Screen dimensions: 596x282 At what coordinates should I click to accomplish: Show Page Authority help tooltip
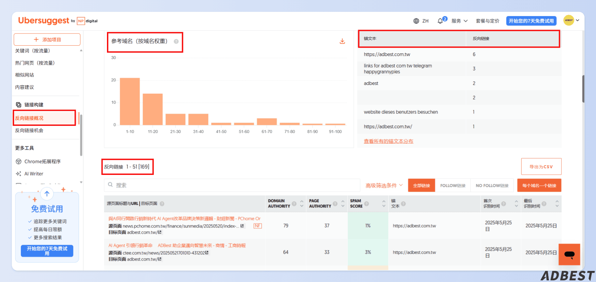click(x=335, y=203)
